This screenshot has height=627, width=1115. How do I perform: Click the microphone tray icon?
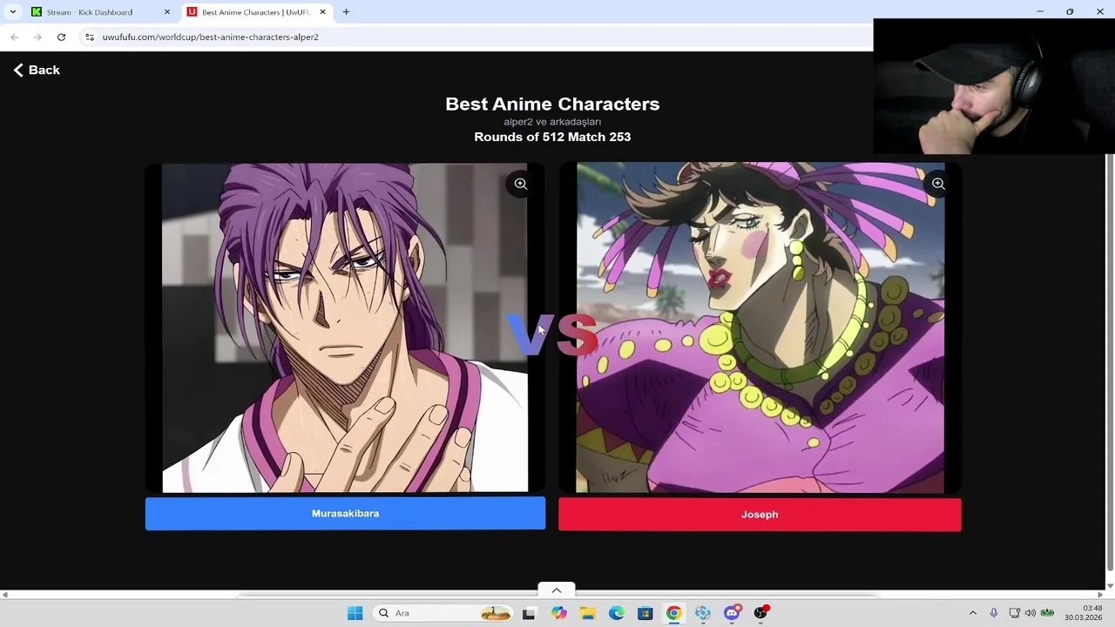[994, 613]
